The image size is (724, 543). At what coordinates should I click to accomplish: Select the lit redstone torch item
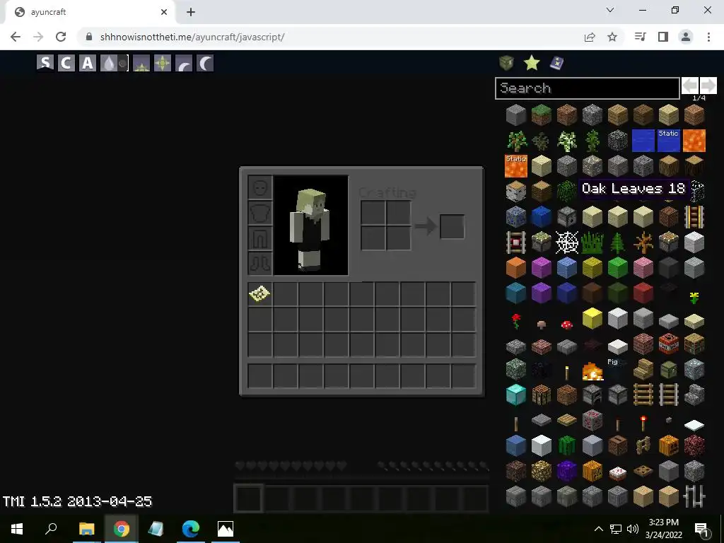pyautogui.click(x=643, y=422)
